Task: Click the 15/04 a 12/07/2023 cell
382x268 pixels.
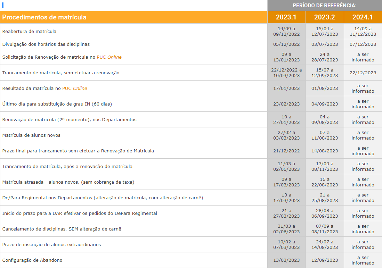Action: [325, 31]
